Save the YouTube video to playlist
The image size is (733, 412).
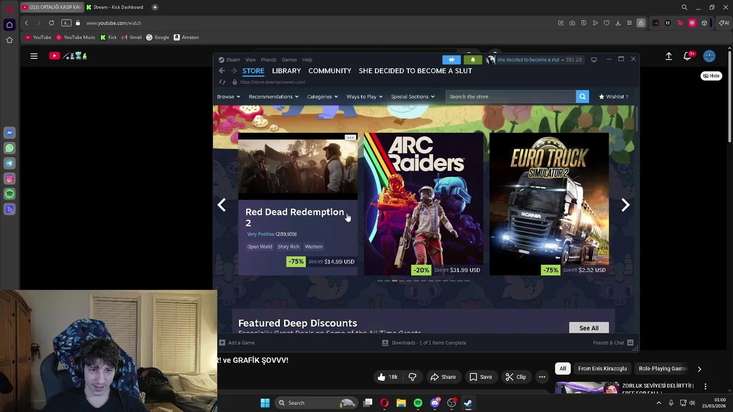pyautogui.click(x=480, y=377)
